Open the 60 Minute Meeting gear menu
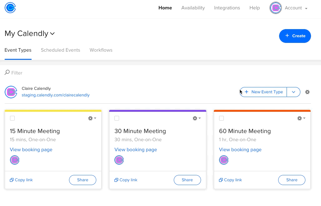321x206 pixels. [x=301, y=118]
